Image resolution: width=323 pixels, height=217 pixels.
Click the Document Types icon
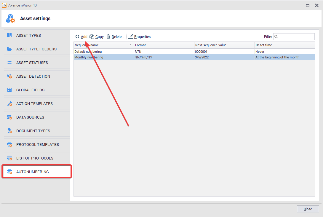[x=9, y=131]
